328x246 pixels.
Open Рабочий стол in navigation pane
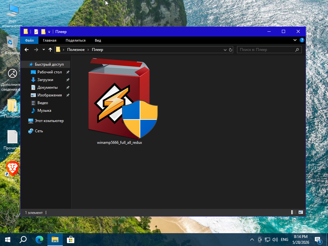[x=49, y=72]
